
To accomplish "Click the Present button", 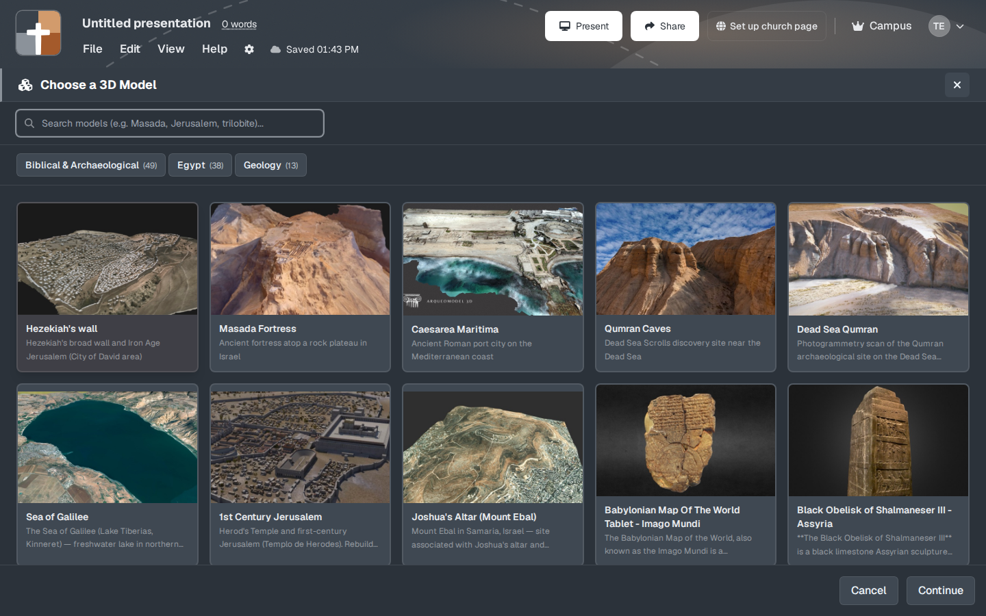I will coord(583,26).
